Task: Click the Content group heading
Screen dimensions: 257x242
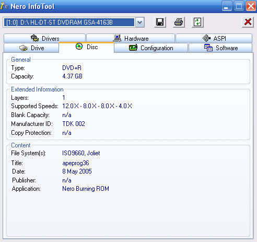Action: click(21, 145)
